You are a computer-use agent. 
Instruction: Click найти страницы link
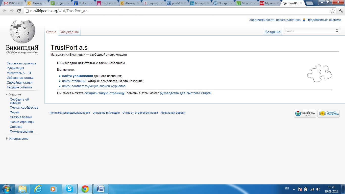click(x=74, y=81)
